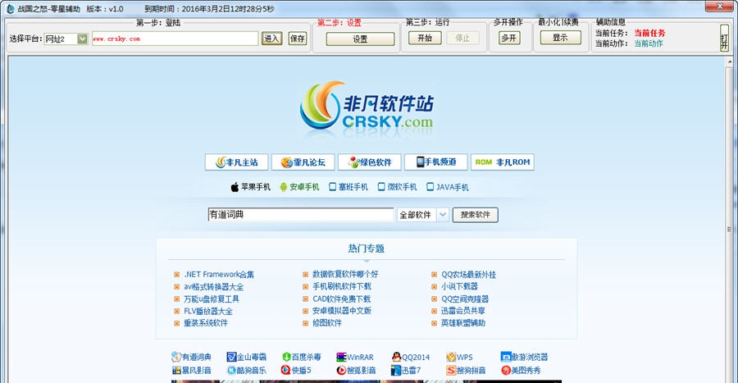Screen dimensions: 738x383
Task: Click the app icon in the title bar
Action: click(10, 9)
